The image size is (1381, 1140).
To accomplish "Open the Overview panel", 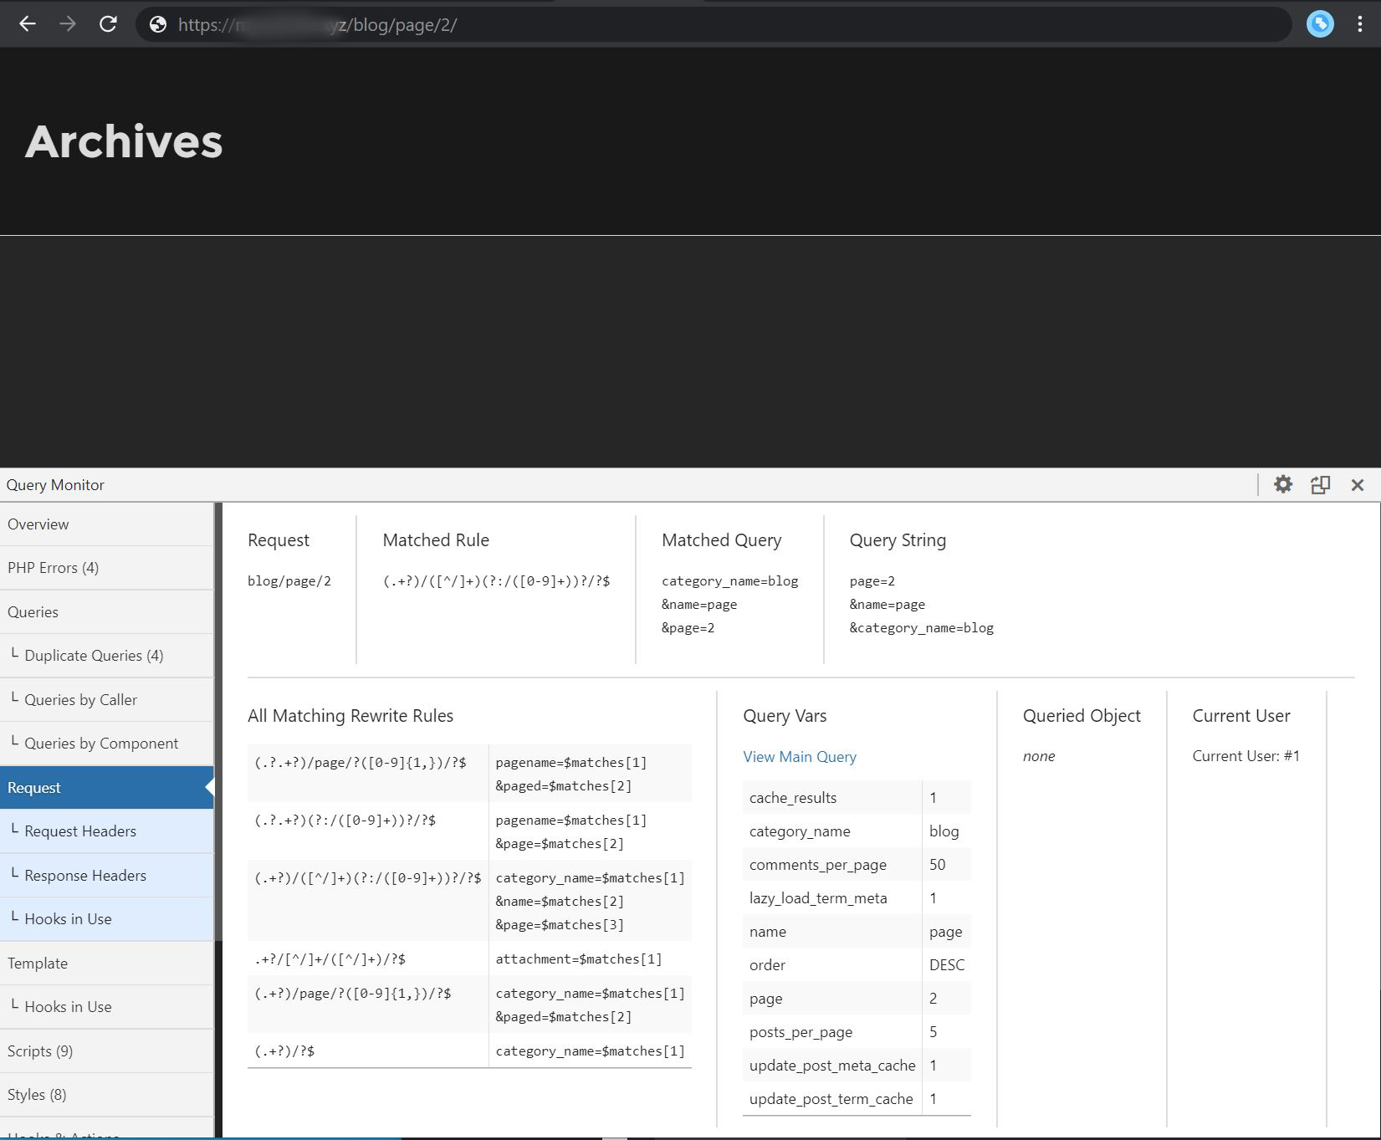I will click(38, 524).
